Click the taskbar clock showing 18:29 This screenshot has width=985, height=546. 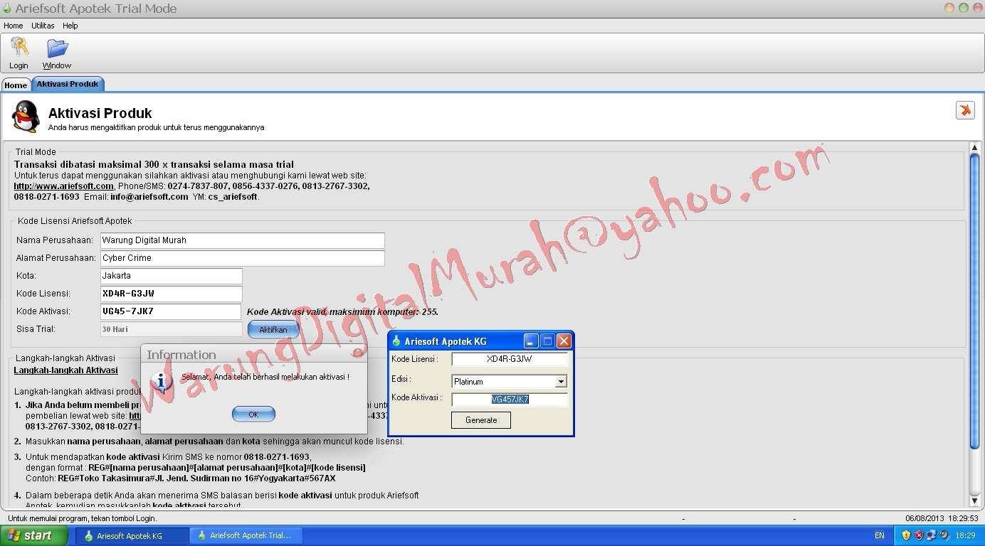point(965,535)
